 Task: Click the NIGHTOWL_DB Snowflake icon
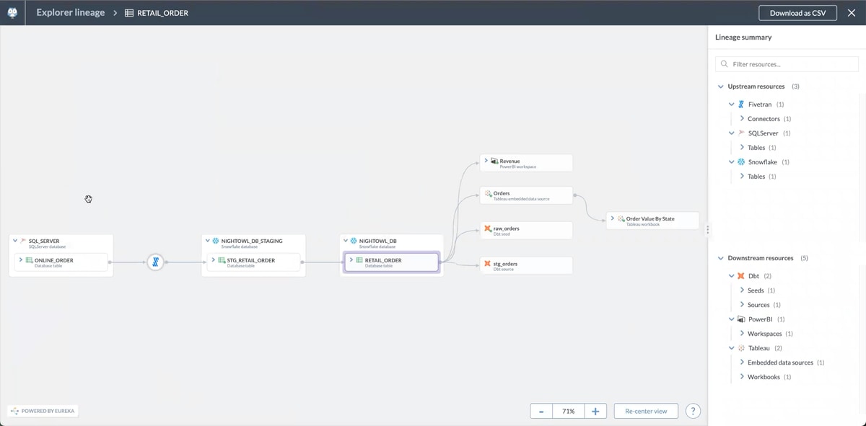tap(354, 241)
